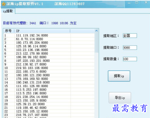
Task: Maximize the 深海ip提取软件 window
Action: coord(137,2)
